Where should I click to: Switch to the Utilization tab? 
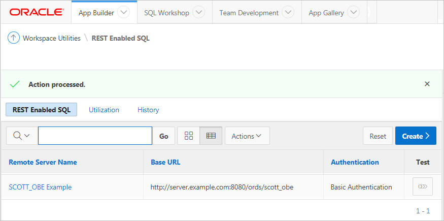(x=104, y=110)
